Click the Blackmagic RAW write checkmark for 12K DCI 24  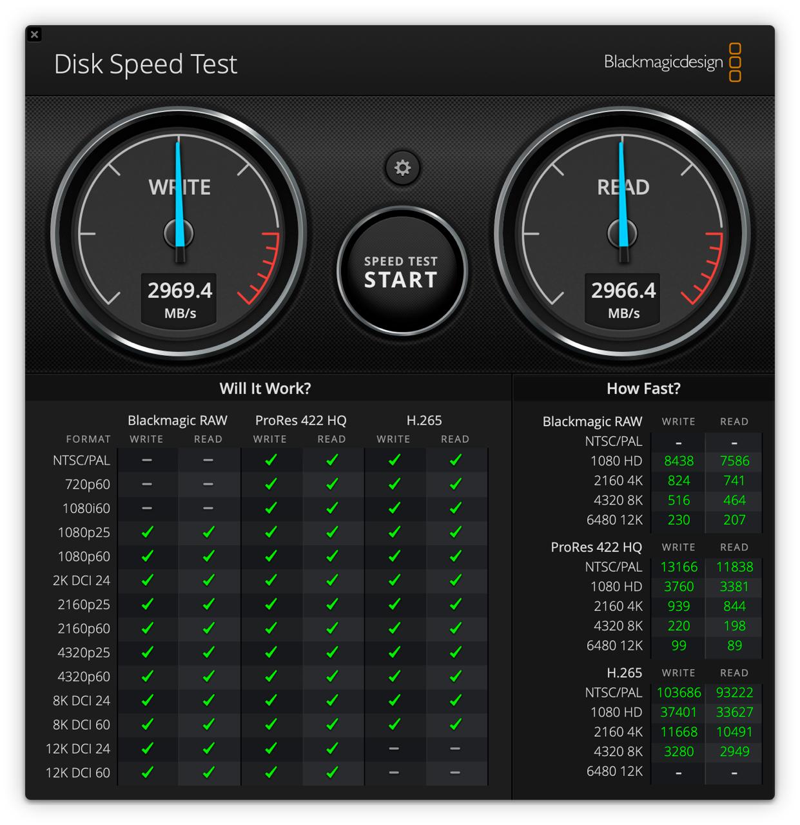(x=147, y=748)
